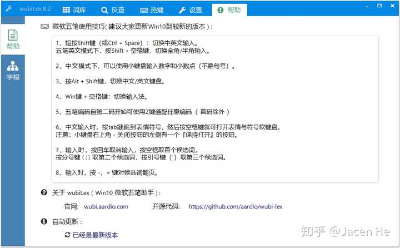This screenshot has height=248, width=400.
Task: Click the 关于 wubiLex heading text
Action: click(x=106, y=192)
